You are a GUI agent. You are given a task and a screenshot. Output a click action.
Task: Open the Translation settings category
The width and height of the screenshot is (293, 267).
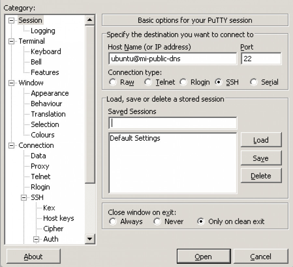[x=48, y=114]
